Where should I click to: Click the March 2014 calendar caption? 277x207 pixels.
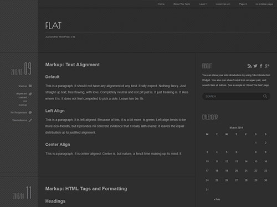click(x=236, y=128)
